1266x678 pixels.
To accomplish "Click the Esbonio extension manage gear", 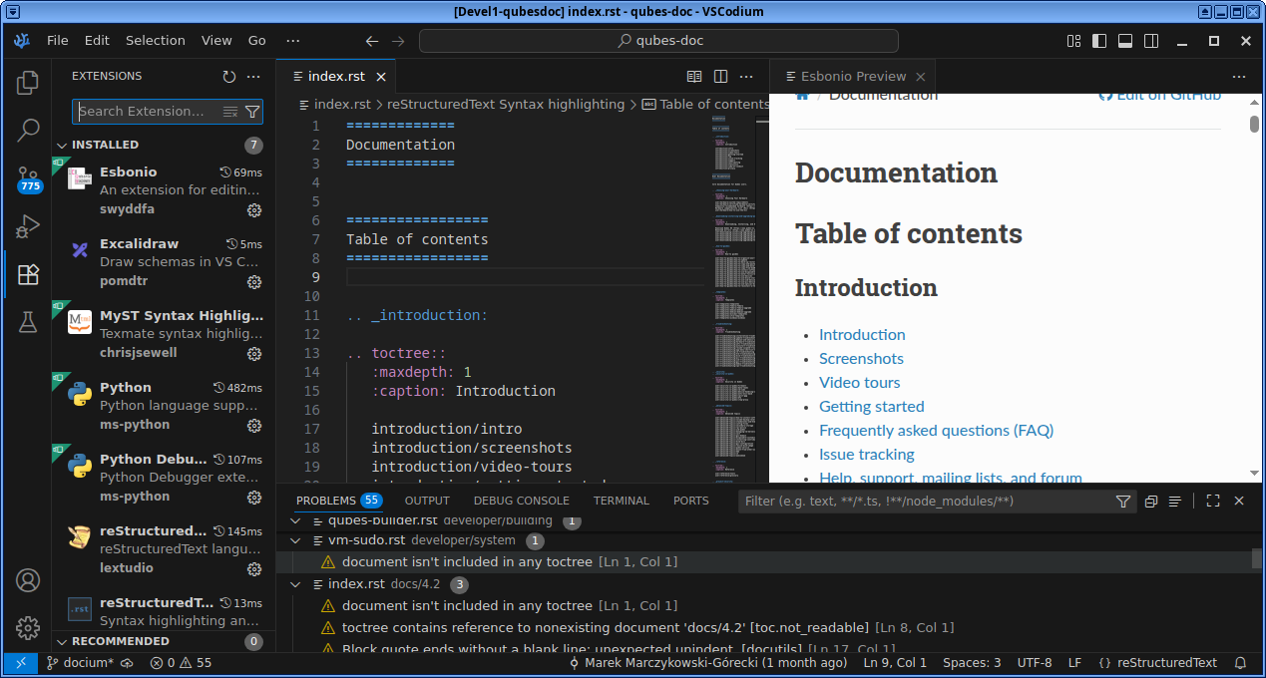I will 254,210.
